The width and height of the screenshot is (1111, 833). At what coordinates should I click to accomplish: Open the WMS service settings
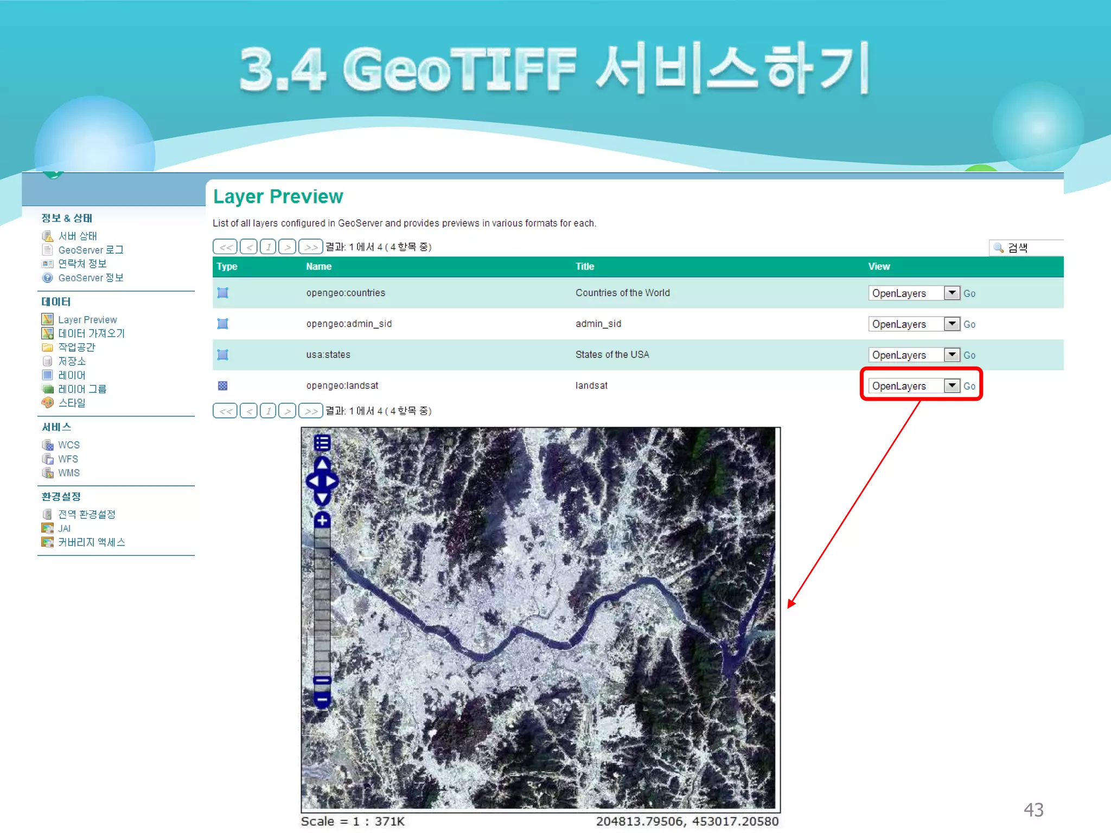point(69,472)
